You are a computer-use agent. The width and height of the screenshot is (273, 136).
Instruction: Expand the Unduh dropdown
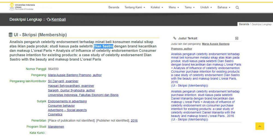point(206,7)
